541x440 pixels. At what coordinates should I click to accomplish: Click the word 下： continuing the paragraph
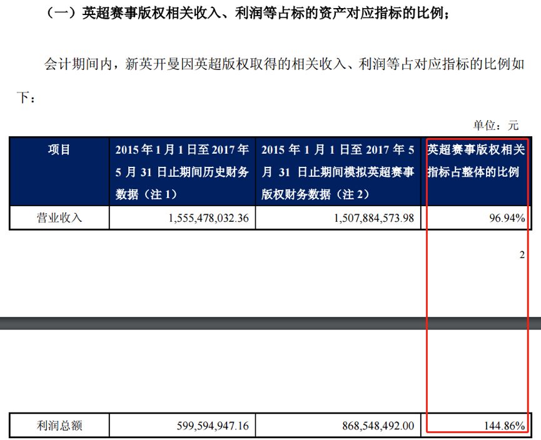click(x=26, y=98)
